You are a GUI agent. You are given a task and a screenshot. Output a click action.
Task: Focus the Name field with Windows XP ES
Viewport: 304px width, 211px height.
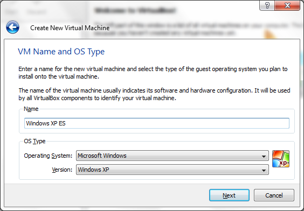tap(157, 123)
